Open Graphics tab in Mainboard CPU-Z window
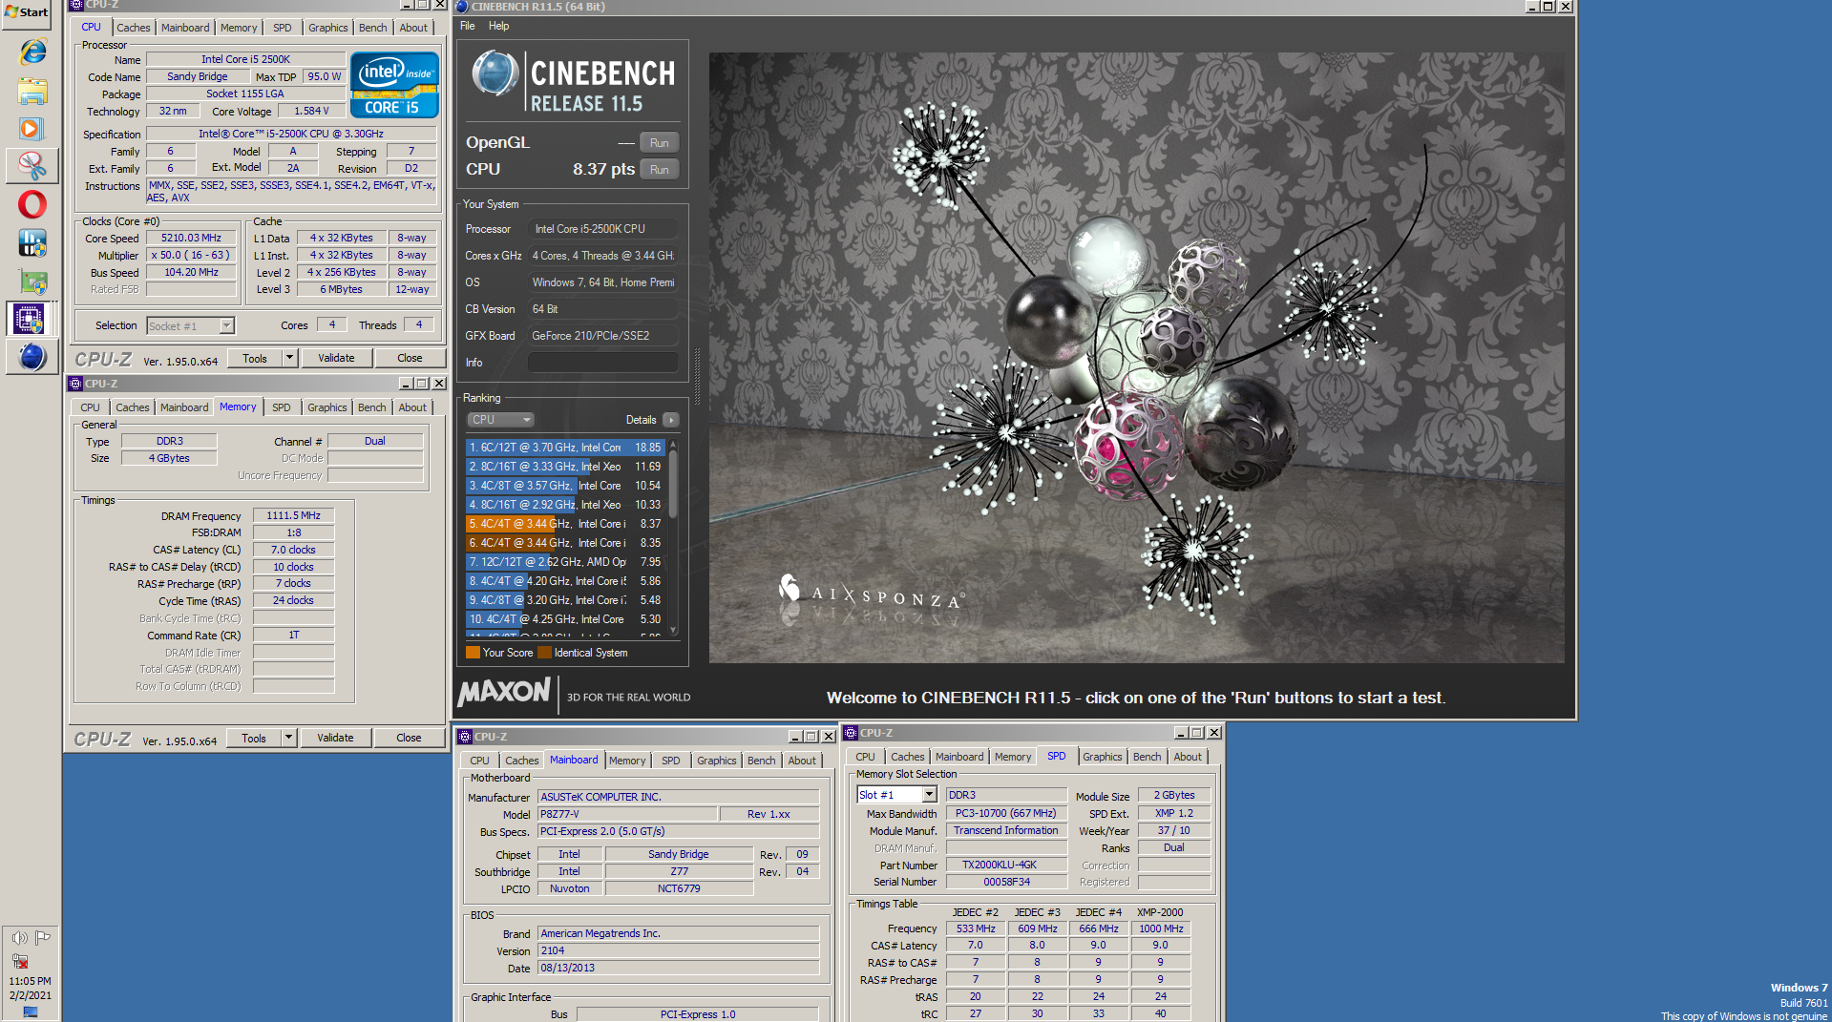The width and height of the screenshot is (1832, 1022). [x=717, y=761]
